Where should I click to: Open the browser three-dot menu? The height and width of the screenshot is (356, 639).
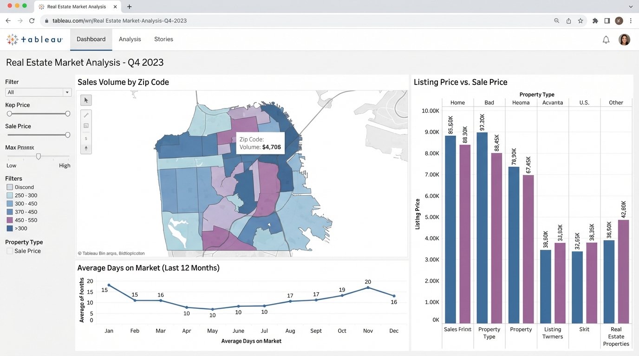pos(631,20)
